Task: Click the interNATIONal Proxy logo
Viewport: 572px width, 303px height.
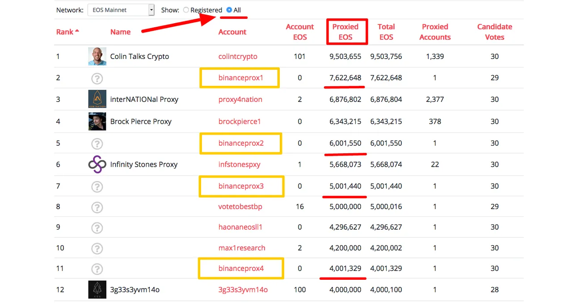Action: pyautogui.click(x=97, y=99)
